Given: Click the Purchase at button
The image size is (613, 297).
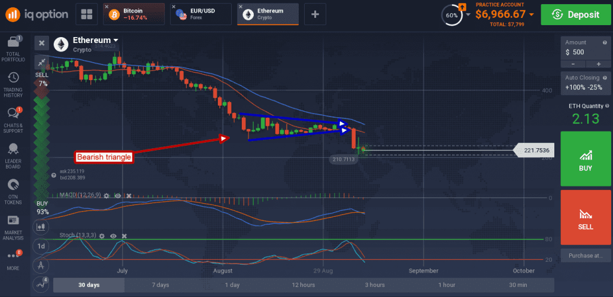Looking at the screenshot, I should (x=585, y=256).
